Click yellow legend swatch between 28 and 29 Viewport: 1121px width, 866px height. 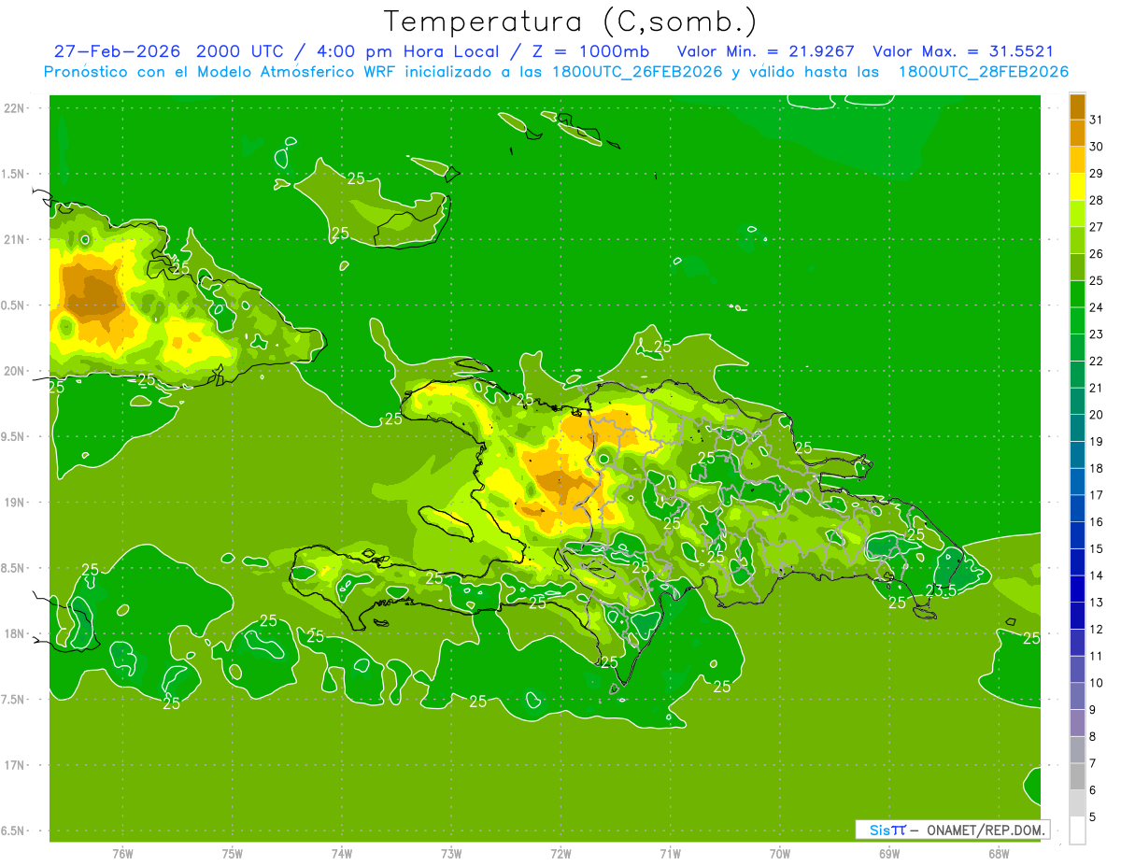[x=1077, y=186]
